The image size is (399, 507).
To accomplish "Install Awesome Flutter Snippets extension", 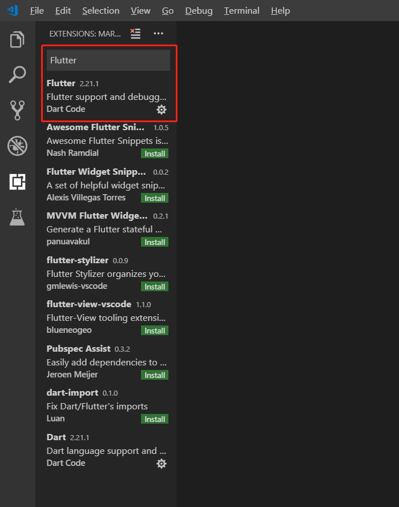I will [x=155, y=154].
